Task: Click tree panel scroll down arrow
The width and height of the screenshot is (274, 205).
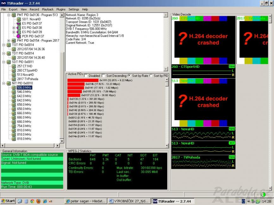Action: 62,141
